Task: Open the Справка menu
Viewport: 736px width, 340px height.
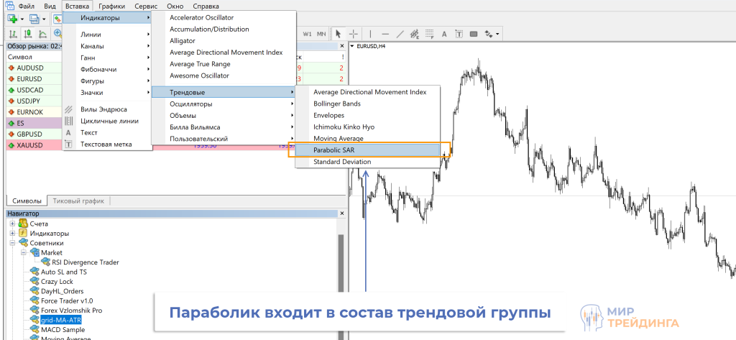Action: tap(206, 6)
